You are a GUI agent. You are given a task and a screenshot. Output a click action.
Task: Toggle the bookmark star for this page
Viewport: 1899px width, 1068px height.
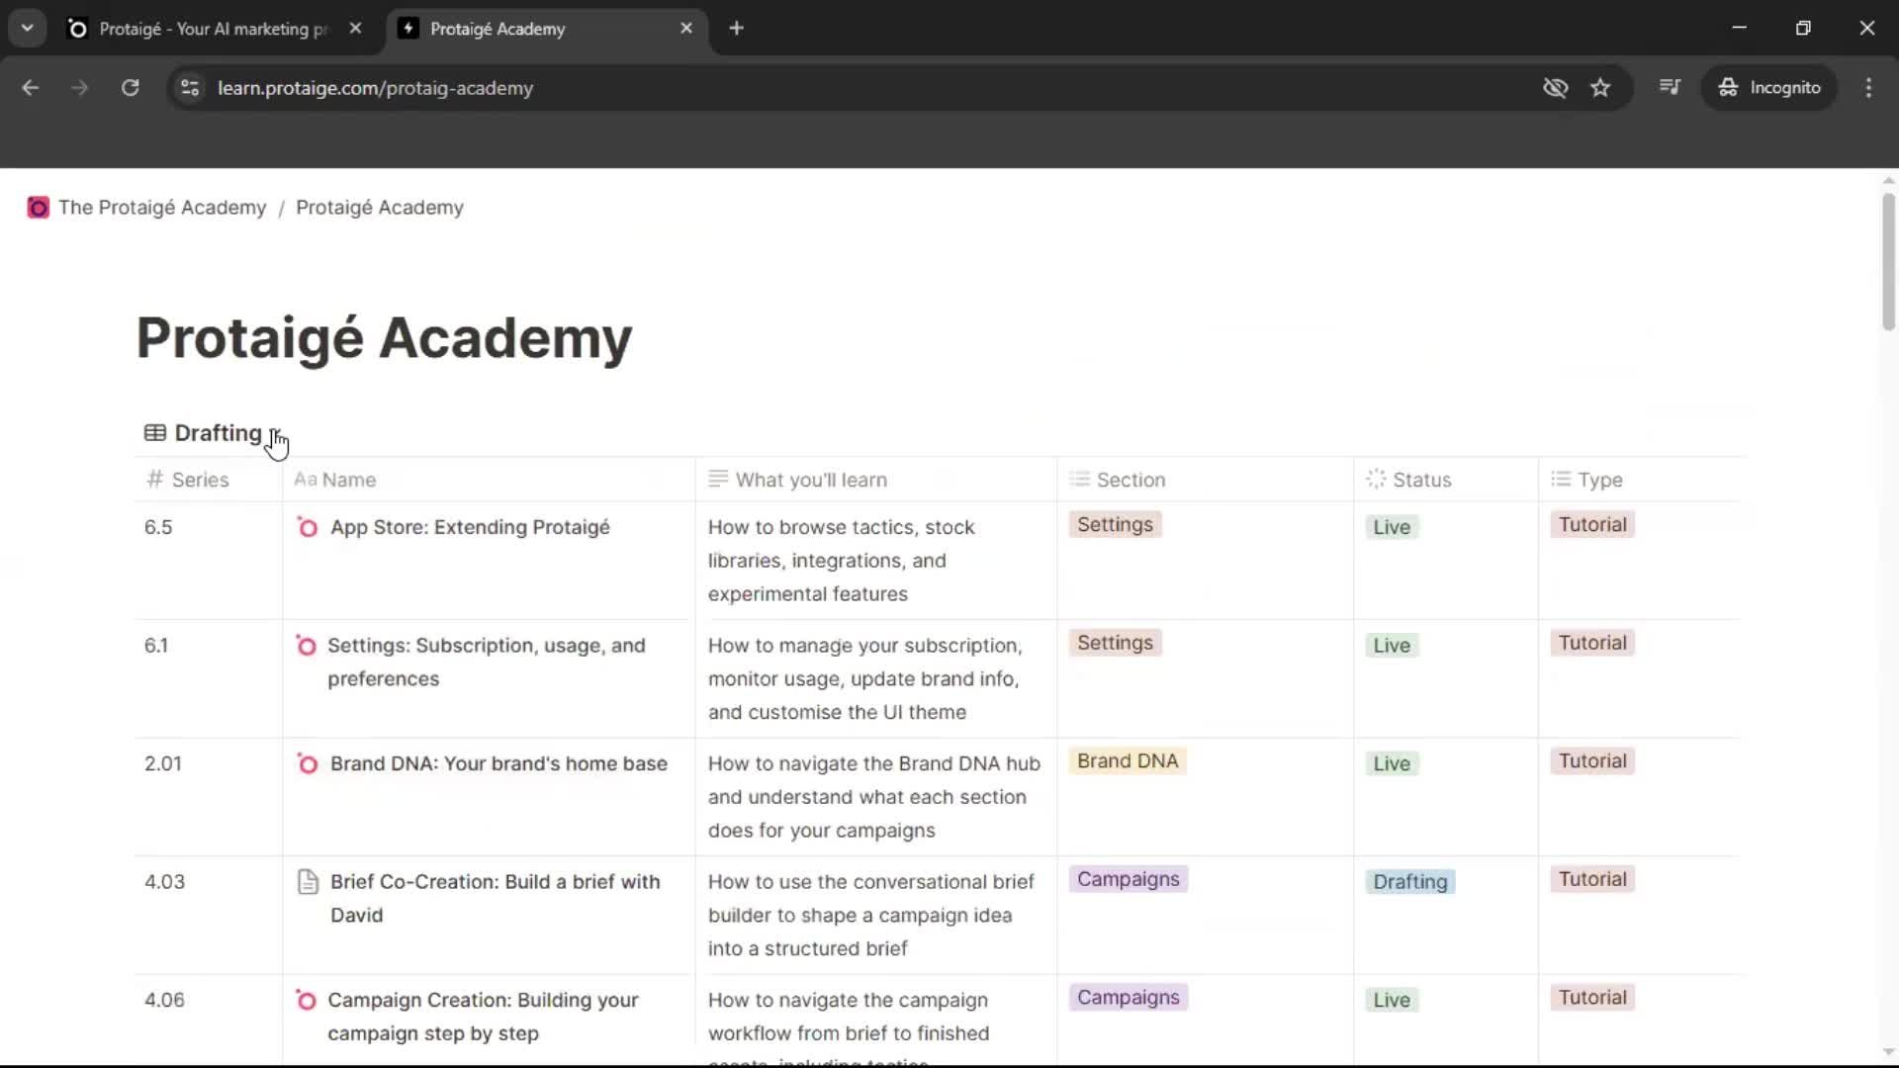(x=1601, y=87)
